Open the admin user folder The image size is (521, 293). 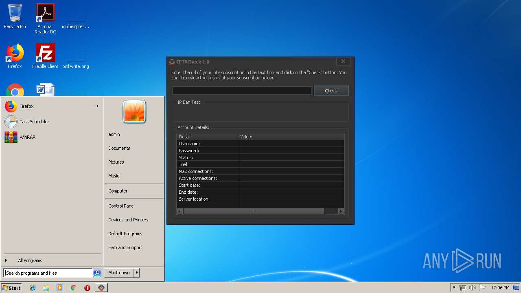114,134
